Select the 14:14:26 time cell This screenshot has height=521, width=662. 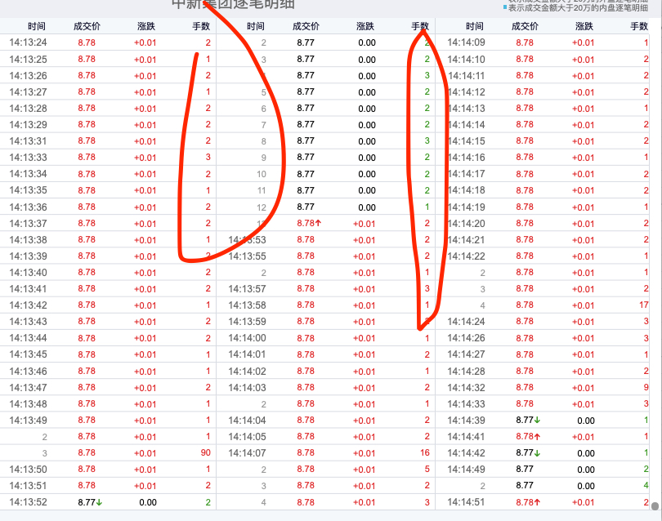coord(466,338)
